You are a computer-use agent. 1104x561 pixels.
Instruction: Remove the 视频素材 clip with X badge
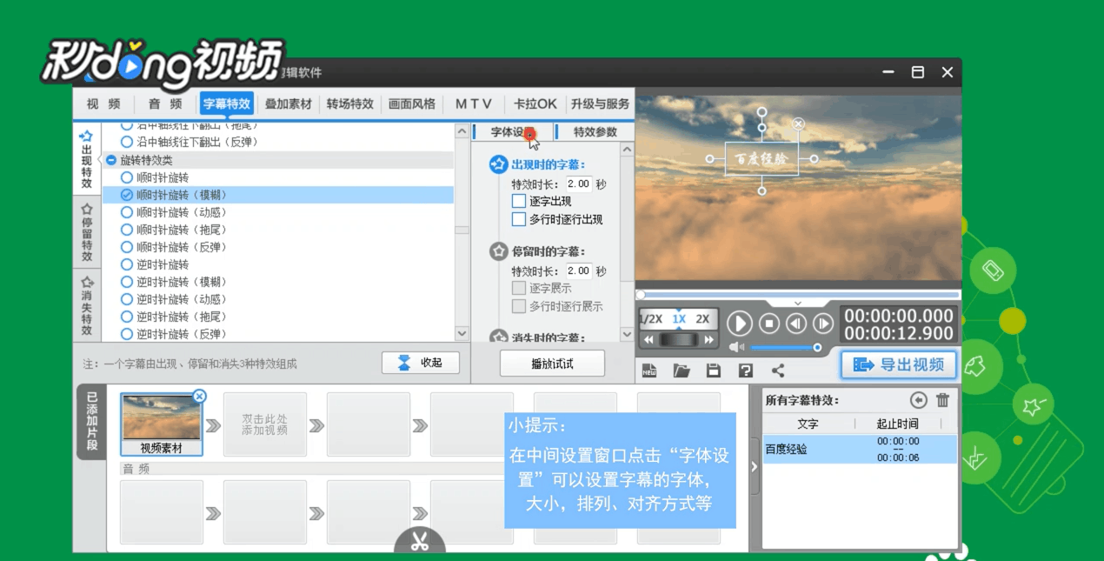(x=199, y=396)
